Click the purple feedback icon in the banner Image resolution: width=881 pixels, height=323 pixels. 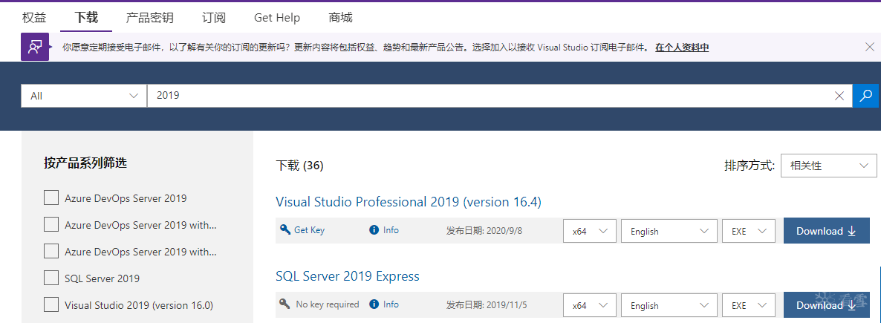pos(35,48)
